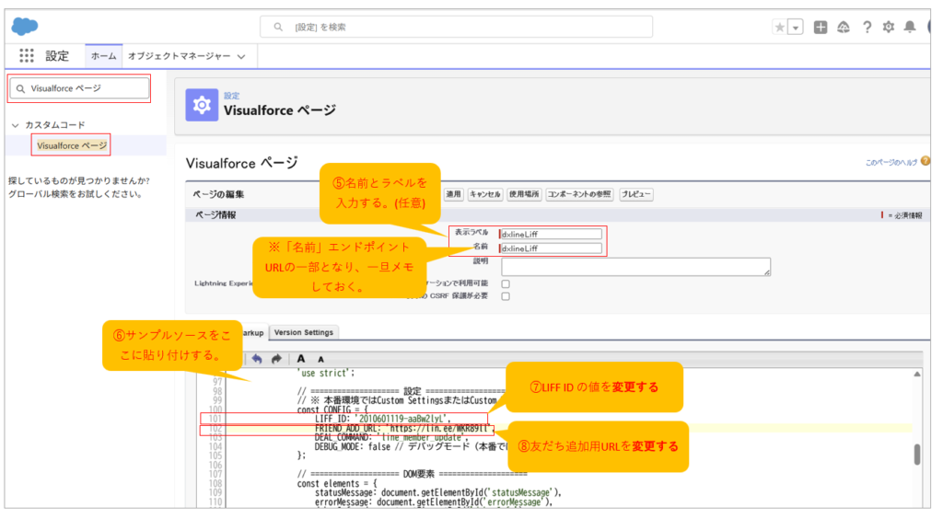
Task: Decrease editor font size with small A
Action: click(320, 359)
